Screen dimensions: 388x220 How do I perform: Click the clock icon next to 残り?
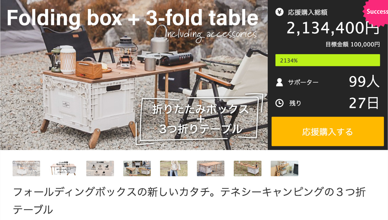pyautogui.click(x=279, y=103)
